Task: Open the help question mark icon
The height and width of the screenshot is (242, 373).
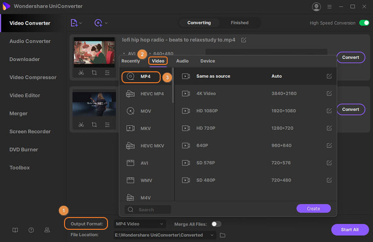Action: [x=31, y=230]
